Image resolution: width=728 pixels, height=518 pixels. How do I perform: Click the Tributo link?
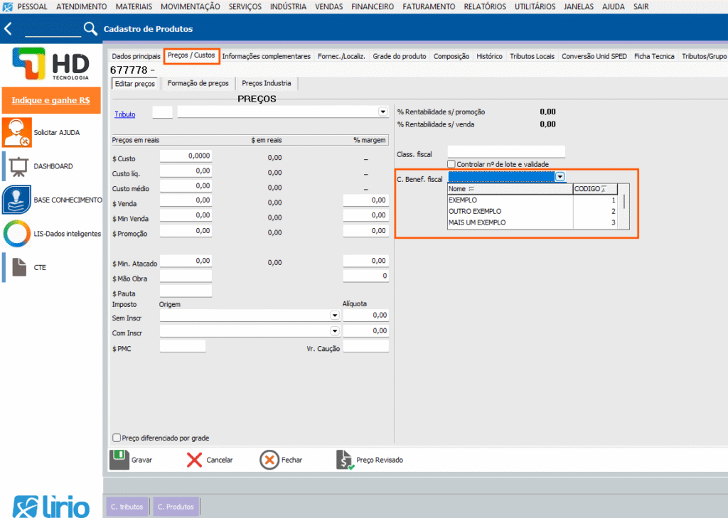(124, 114)
